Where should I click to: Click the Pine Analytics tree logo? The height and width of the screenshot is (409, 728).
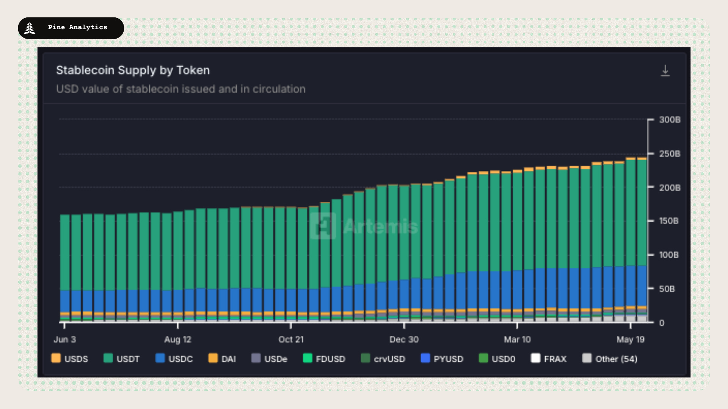click(x=30, y=28)
